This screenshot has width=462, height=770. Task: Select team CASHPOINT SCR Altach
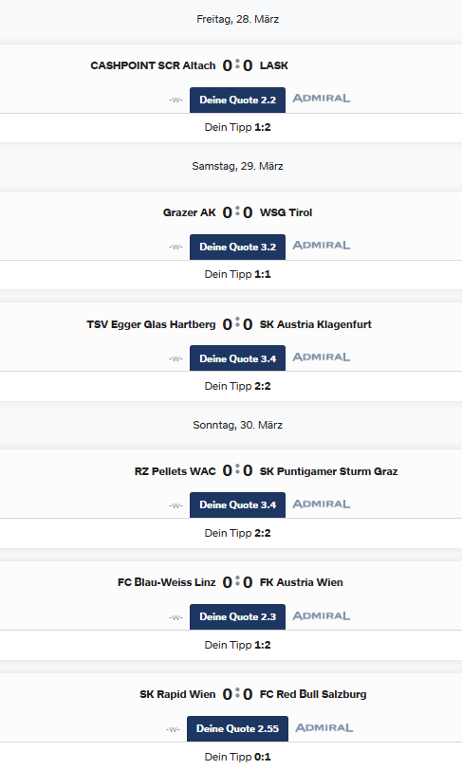click(x=153, y=65)
